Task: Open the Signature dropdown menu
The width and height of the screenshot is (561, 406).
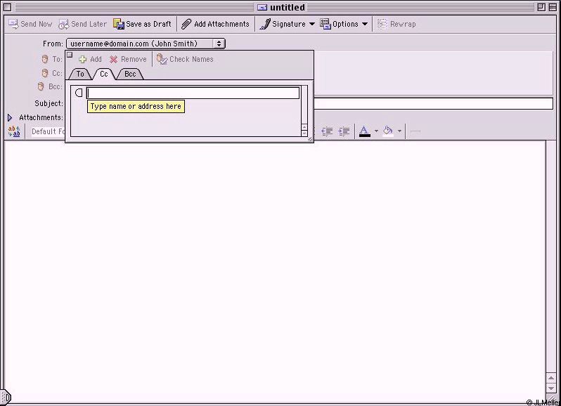Action: coord(288,24)
